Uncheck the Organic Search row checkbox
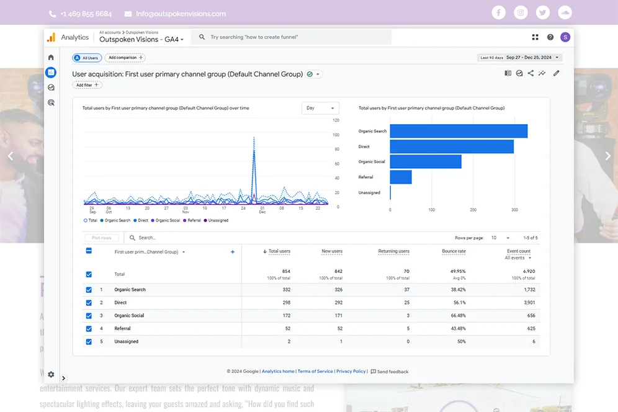The image size is (618, 412). point(89,290)
